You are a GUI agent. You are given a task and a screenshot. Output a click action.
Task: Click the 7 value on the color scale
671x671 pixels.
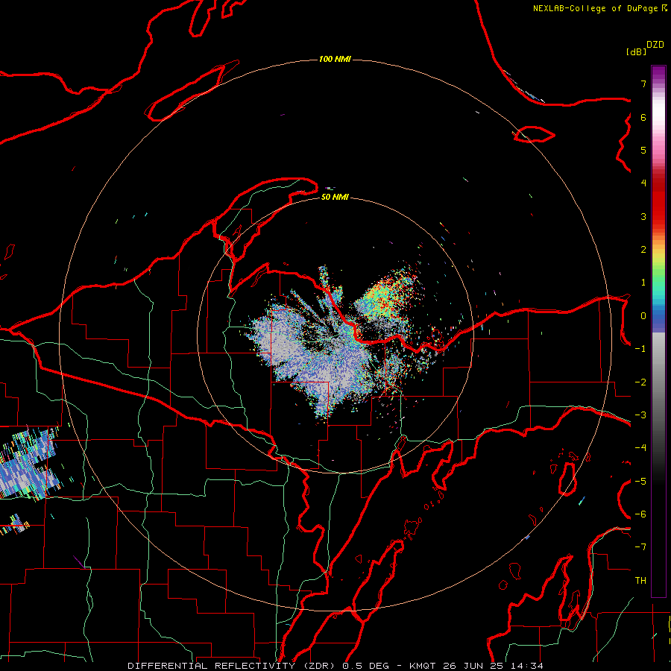point(643,84)
